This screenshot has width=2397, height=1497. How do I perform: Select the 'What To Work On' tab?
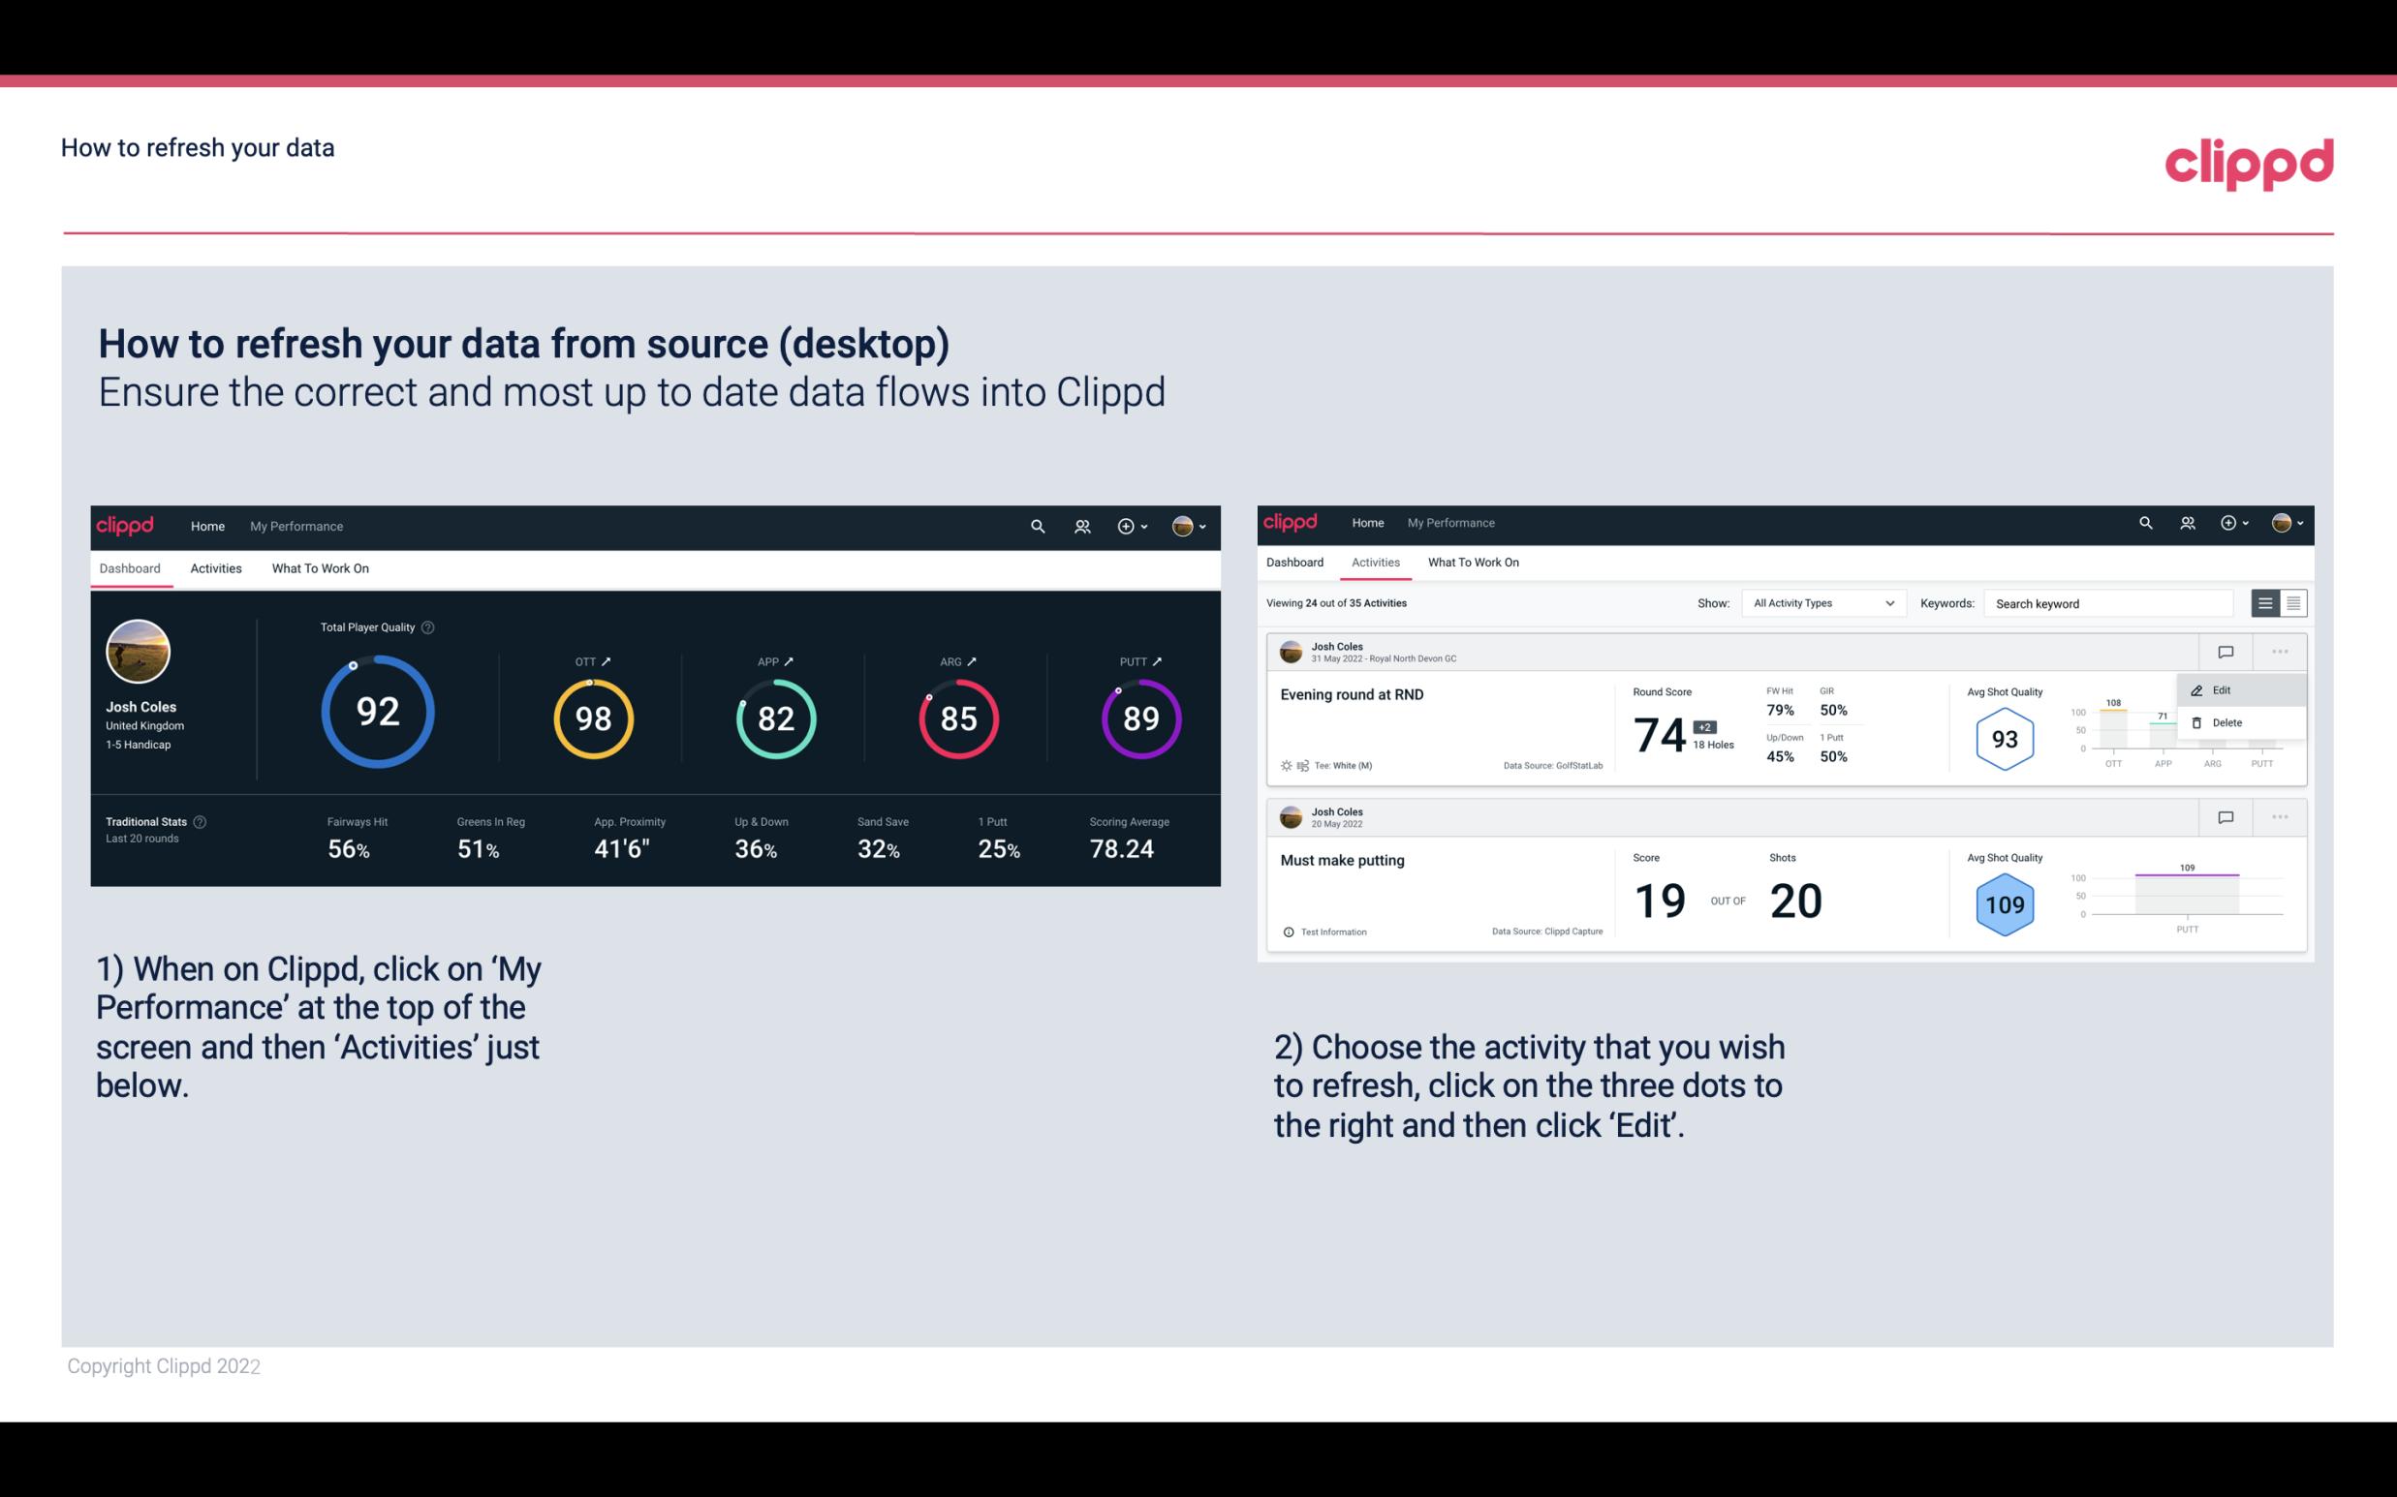coord(320,567)
